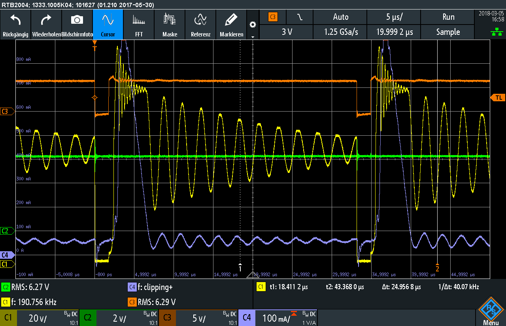The image size is (506, 326).
Task: Adjust the 5 µs/ time base
Action: click(394, 17)
